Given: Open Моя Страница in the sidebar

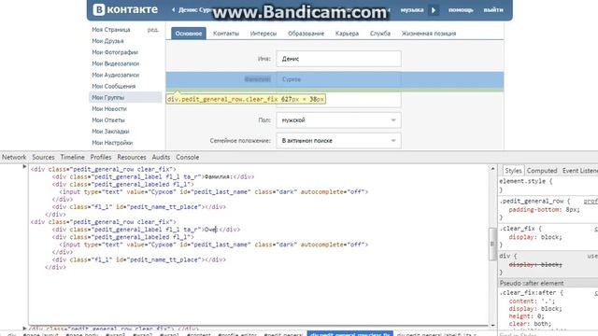Looking at the screenshot, I should 111,29.
